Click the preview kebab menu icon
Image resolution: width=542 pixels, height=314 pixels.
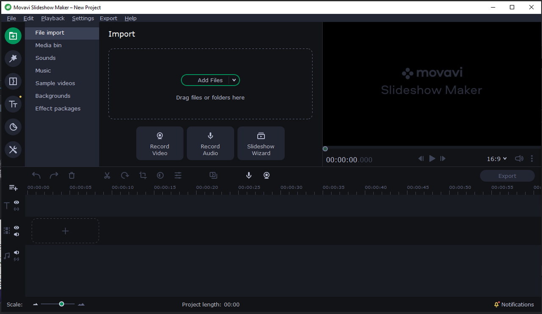[x=532, y=159]
